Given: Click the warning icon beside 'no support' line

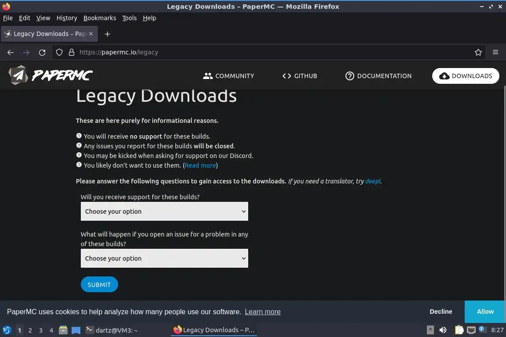Looking at the screenshot, I should [x=79, y=136].
